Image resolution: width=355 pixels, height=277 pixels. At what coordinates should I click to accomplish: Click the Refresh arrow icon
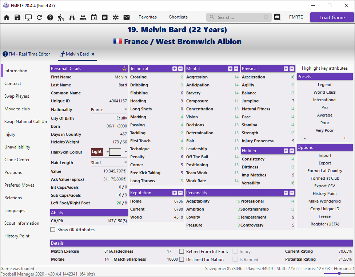[x=39, y=17]
